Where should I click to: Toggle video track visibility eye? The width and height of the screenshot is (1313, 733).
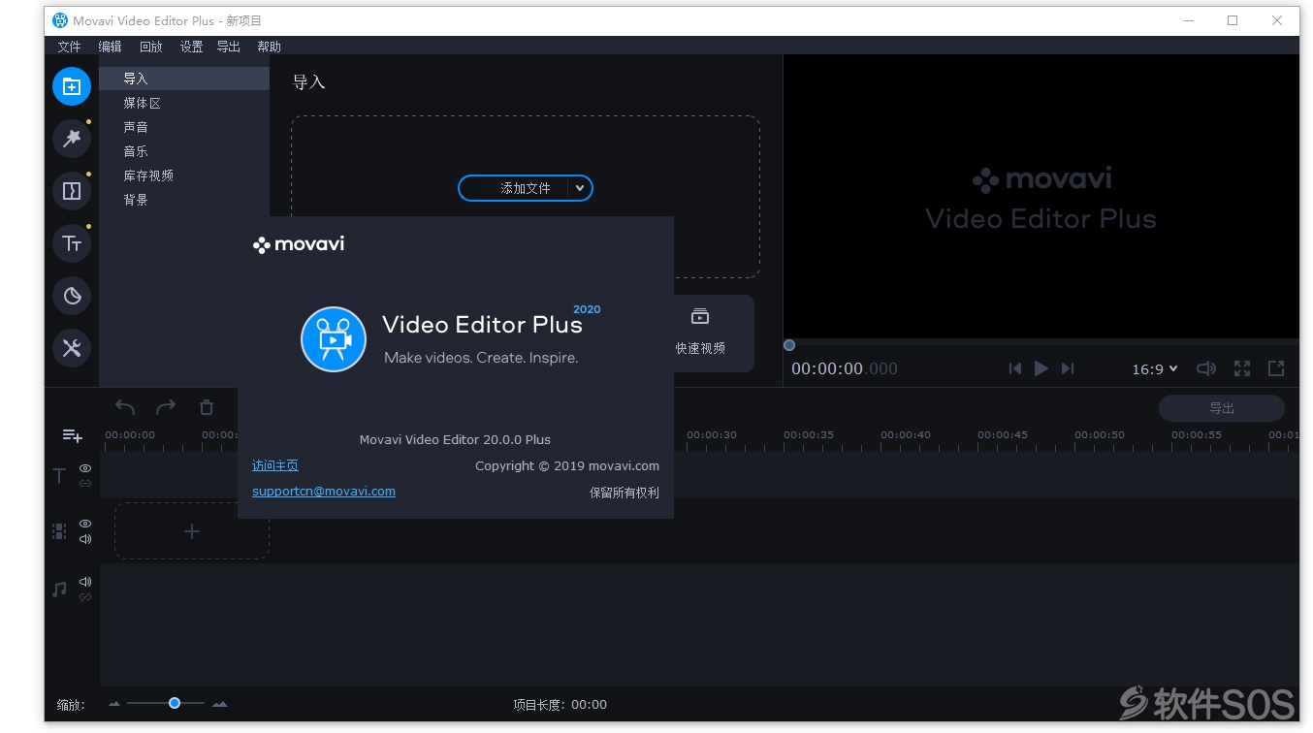[85, 524]
